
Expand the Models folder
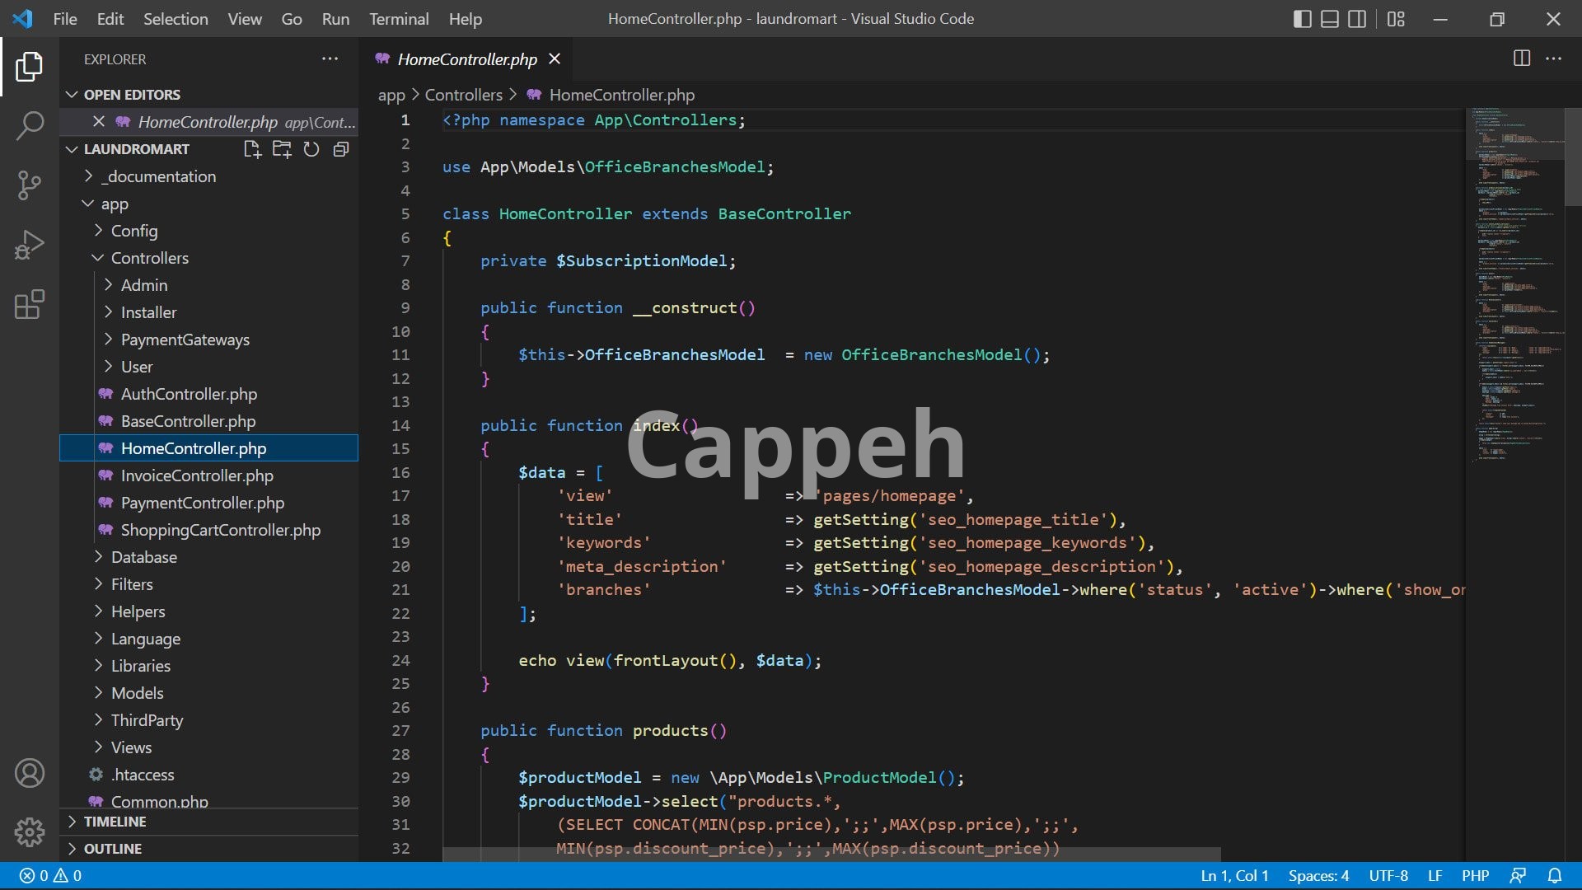point(137,693)
